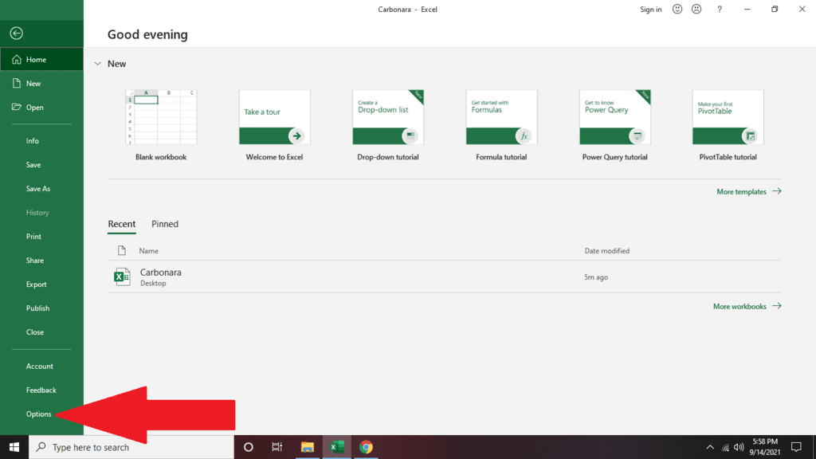Click the Carbonara Excel file icon
The image size is (816, 459).
point(122,277)
